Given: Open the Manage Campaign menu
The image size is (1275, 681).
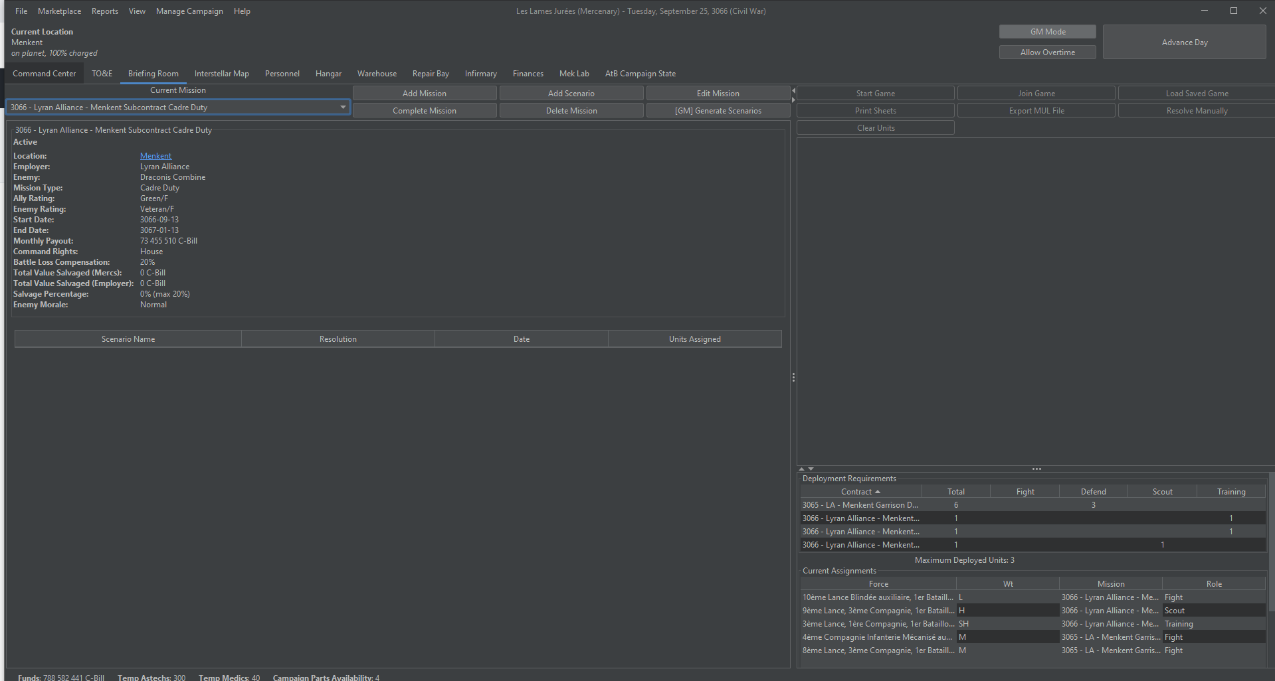Looking at the screenshot, I should [x=189, y=11].
